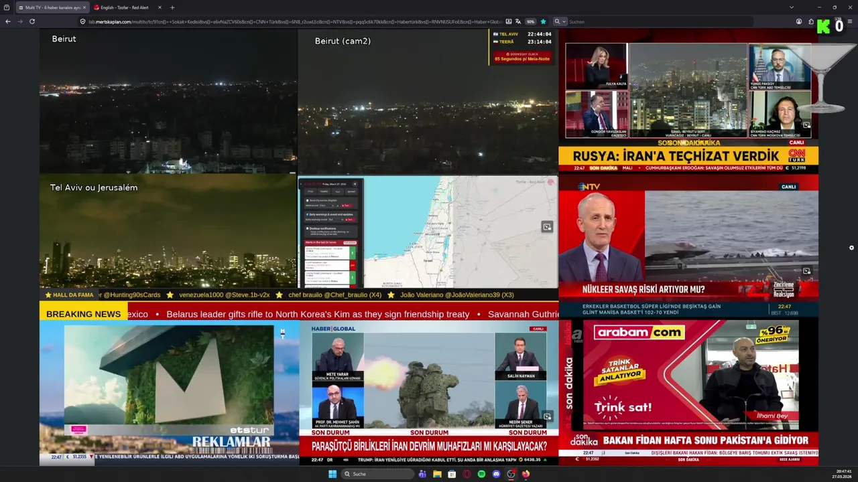This screenshot has height=482, width=858.
Task: Click the BREAKING NEWS ticker label
Action: pyautogui.click(x=83, y=314)
